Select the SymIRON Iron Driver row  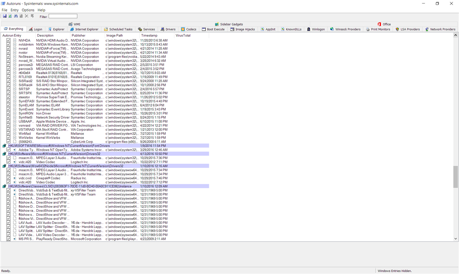(x=105, y=113)
